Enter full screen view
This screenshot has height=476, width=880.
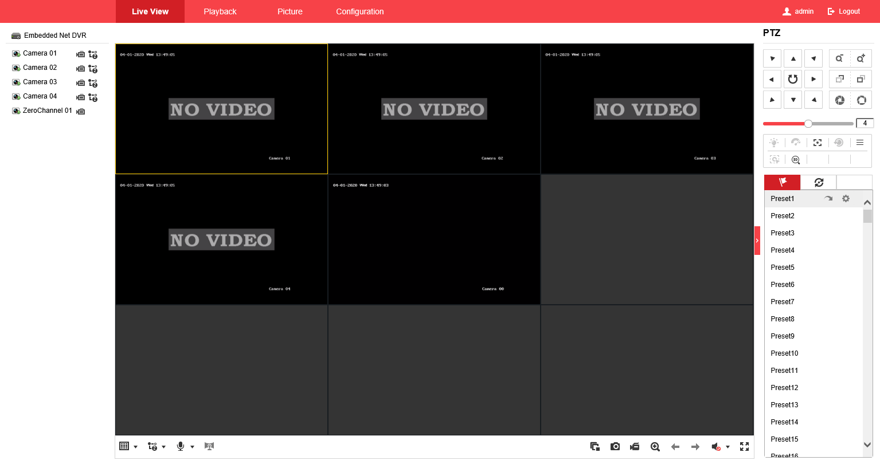[x=744, y=447]
